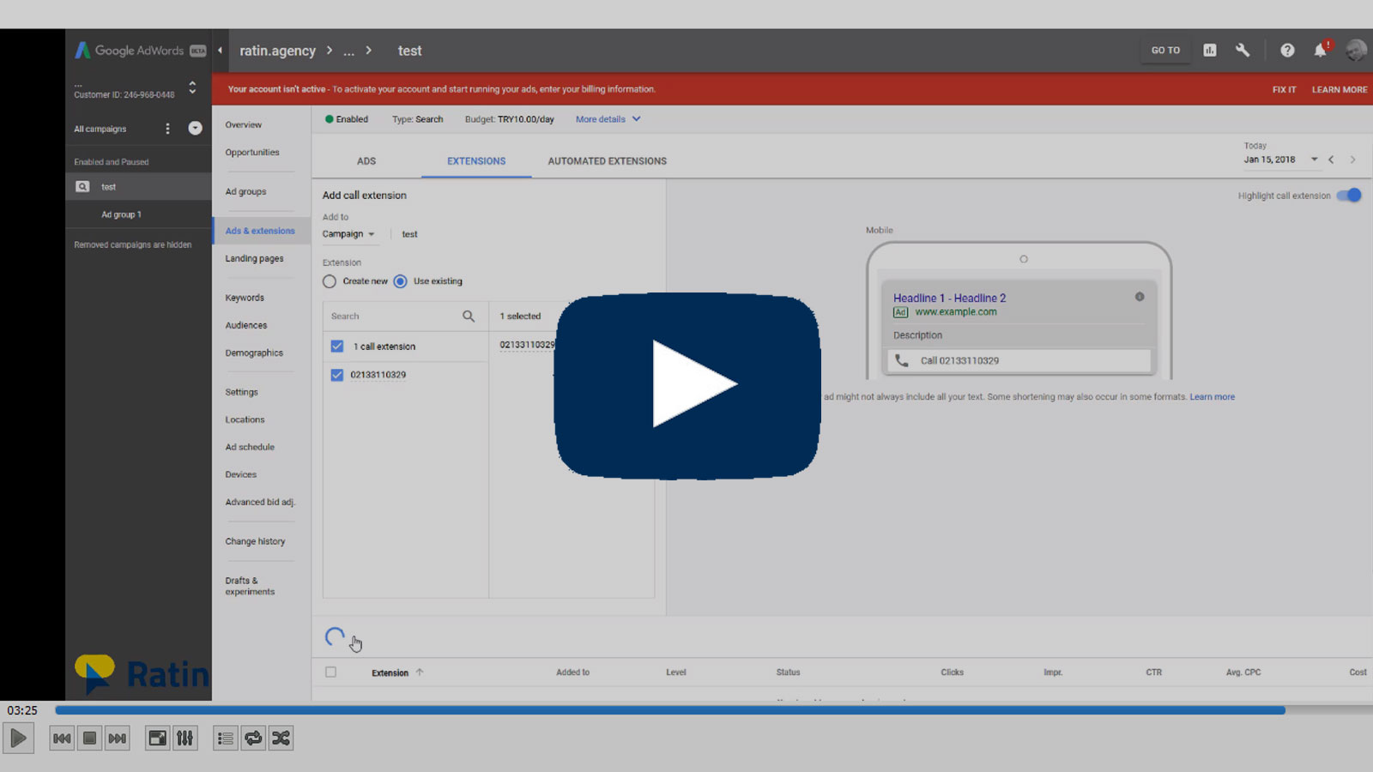Click the stop playback button

pyautogui.click(x=89, y=739)
